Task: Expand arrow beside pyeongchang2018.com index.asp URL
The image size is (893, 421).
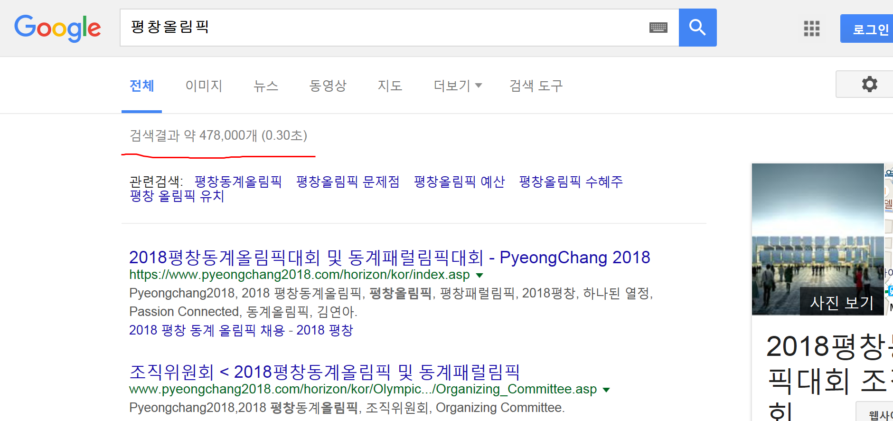Action: point(479,276)
